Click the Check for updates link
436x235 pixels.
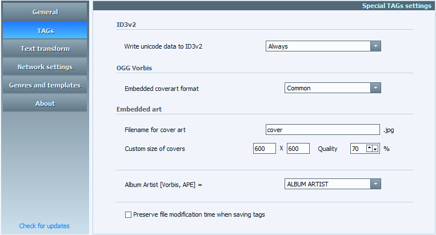[x=44, y=226]
